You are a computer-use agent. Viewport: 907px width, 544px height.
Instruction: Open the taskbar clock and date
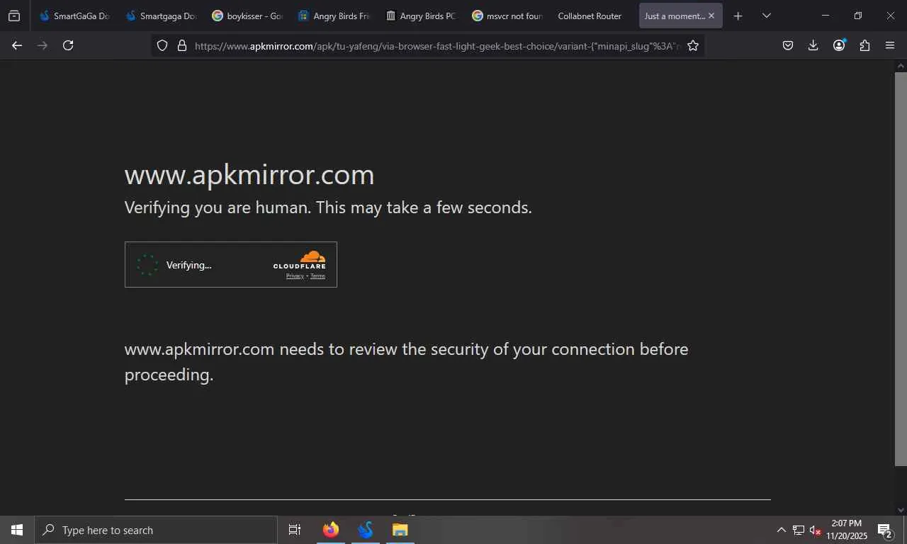pyautogui.click(x=847, y=530)
